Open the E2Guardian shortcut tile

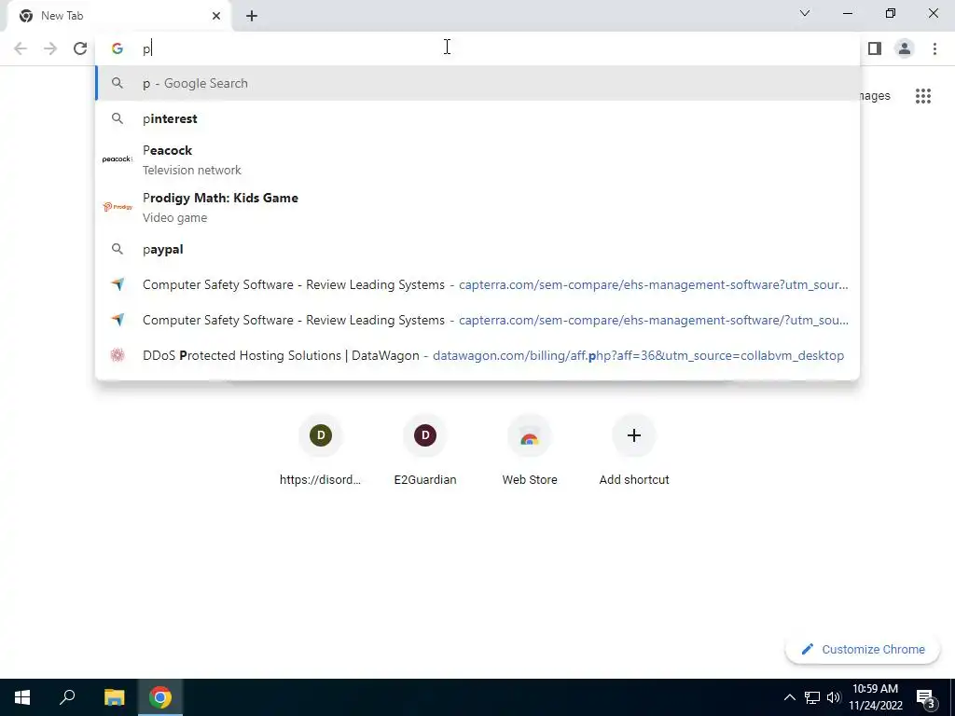(425, 450)
